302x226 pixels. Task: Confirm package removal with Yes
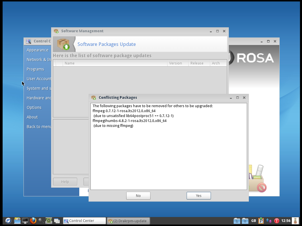(x=199, y=196)
